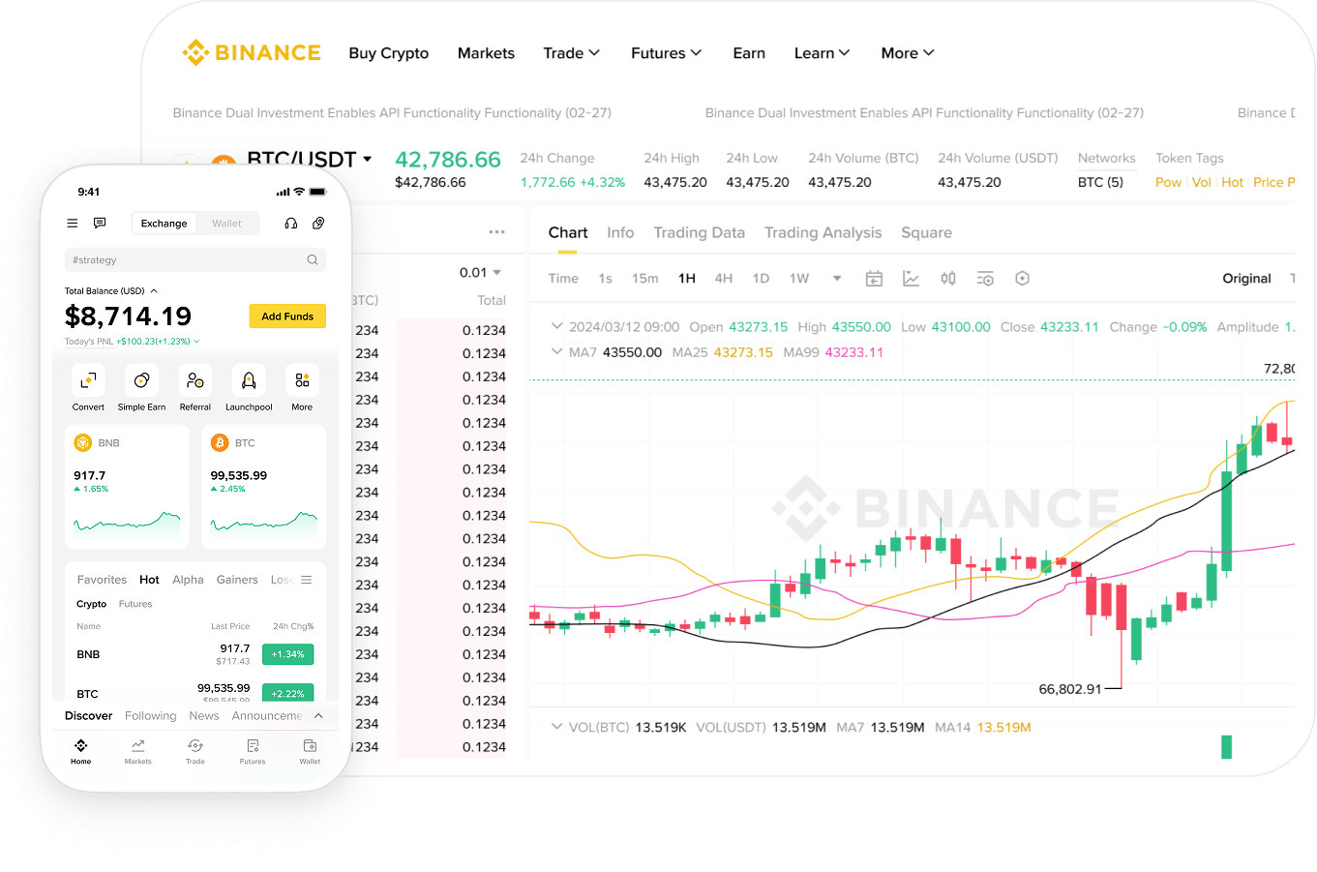Collapse Total Balance (USD) chevron
This screenshot has height=872, width=1317.
point(154,291)
